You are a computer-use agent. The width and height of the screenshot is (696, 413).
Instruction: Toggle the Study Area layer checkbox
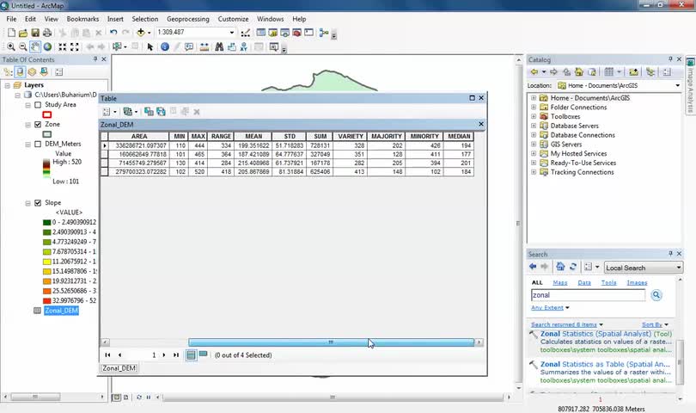tap(38, 105)
